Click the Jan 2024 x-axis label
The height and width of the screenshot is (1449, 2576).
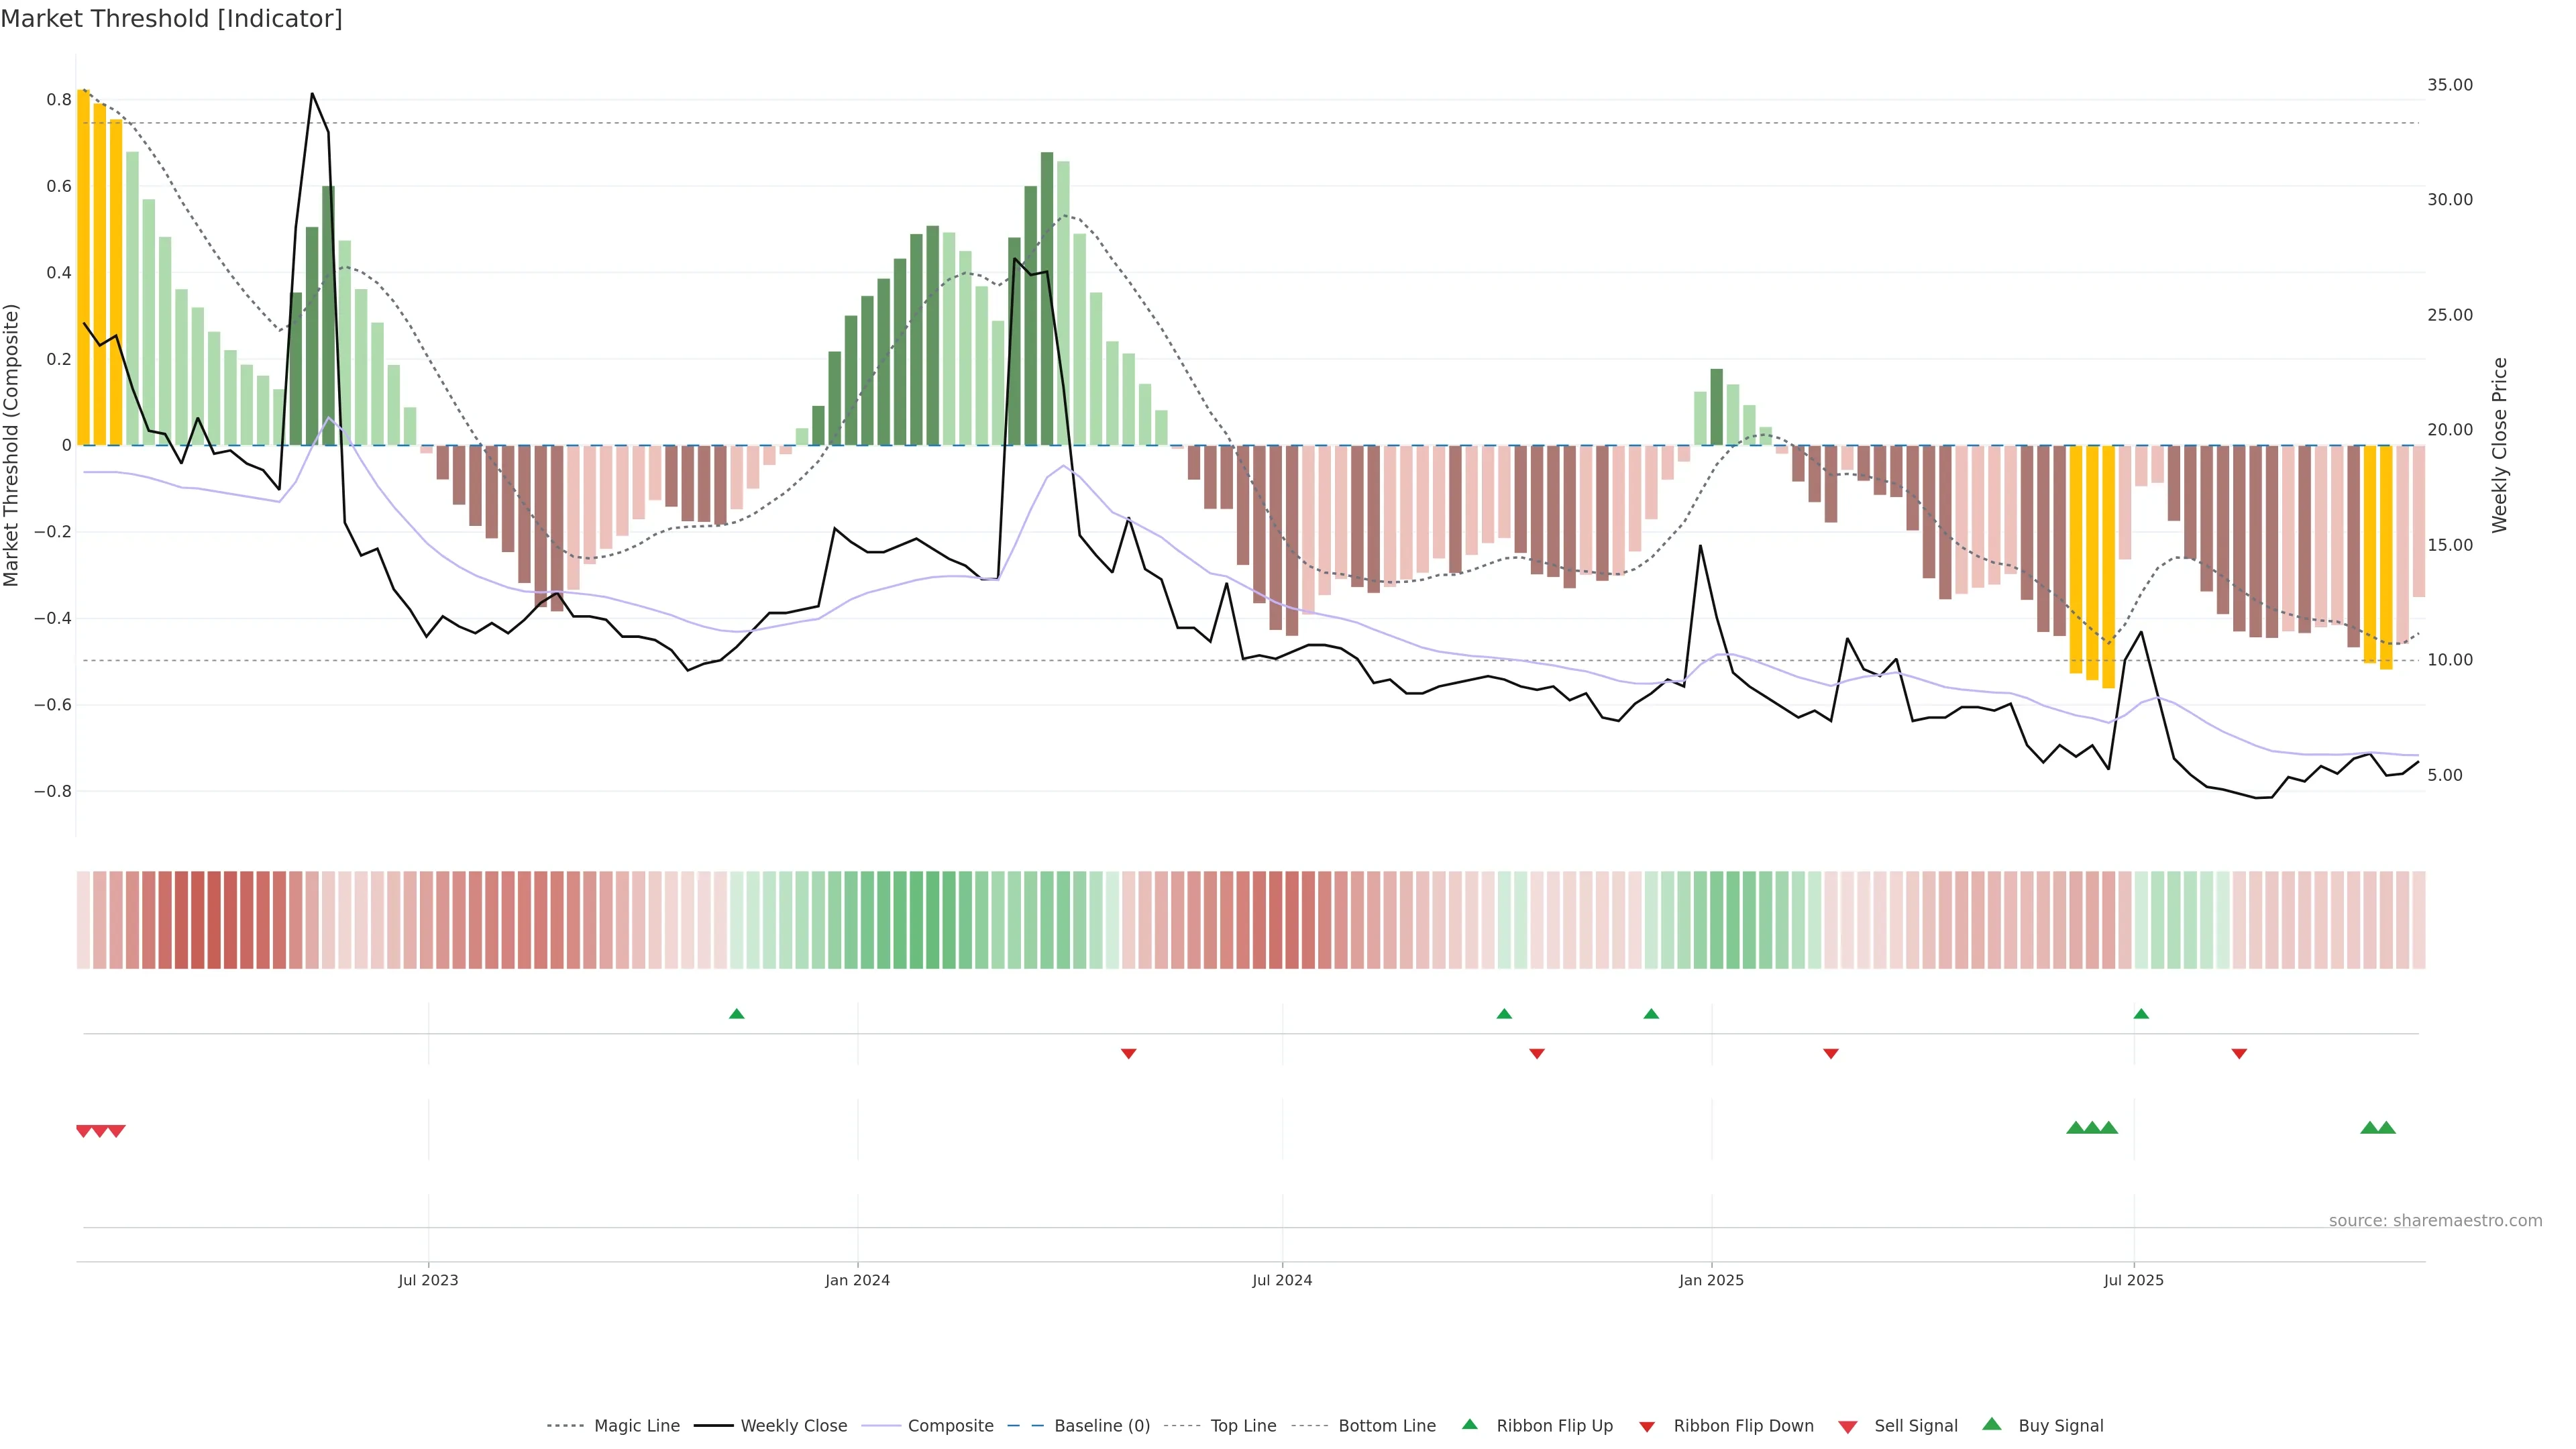(857, 1280)
